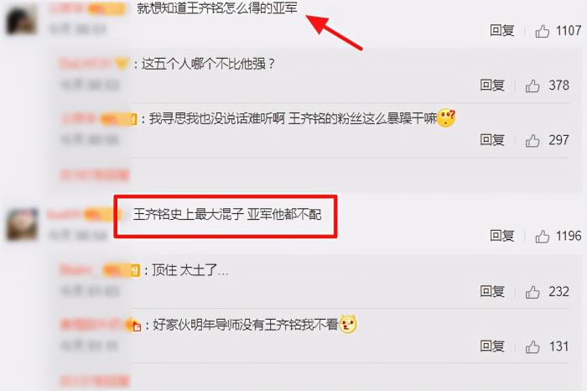Reply to the 顶住 太土了 comment
Viewport: 587px width, 391px height.
[x=492, y=291]
